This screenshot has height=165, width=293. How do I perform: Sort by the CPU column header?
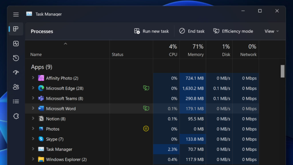[x=166, y=50]
